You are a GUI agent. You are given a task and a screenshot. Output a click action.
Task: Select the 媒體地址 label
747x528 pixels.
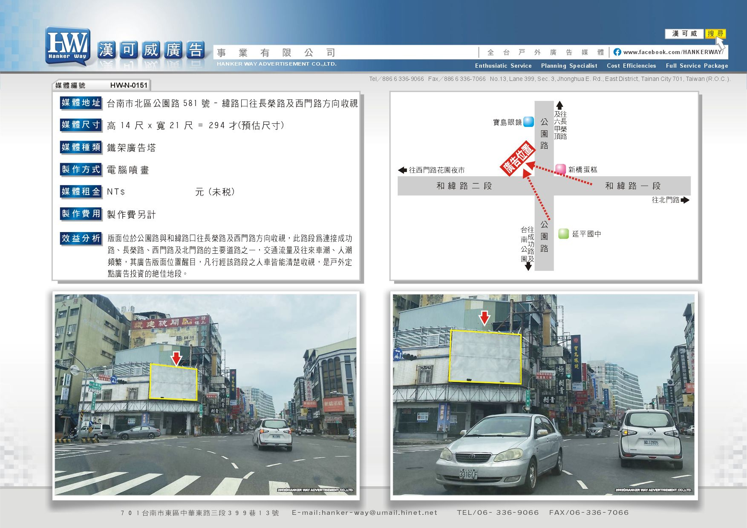coord(81,103)
